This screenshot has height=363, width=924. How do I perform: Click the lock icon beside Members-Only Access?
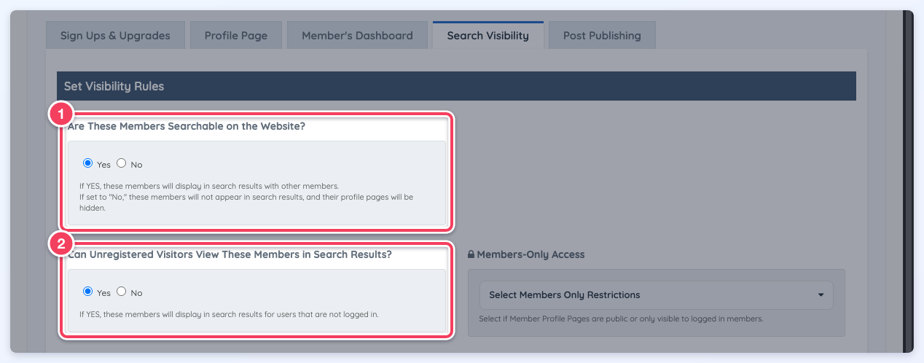click(x=471, y=254)
